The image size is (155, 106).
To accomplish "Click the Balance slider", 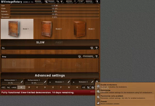I will coord(55,11).
